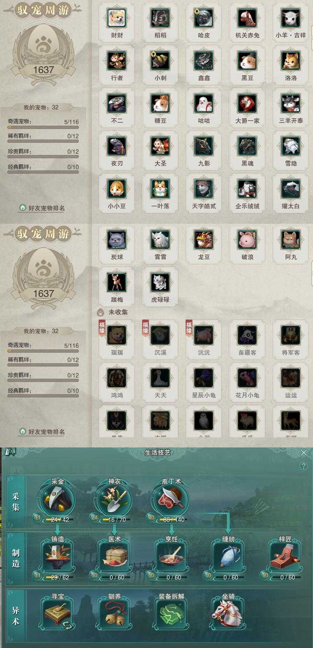Select the 医术 medicine craft icon
Image resolution: width=313 pixels, height=648 pixels.
tap(114, 558)
